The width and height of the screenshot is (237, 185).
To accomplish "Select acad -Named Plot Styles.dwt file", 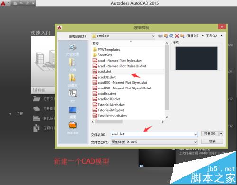I will tap(117, 61).
